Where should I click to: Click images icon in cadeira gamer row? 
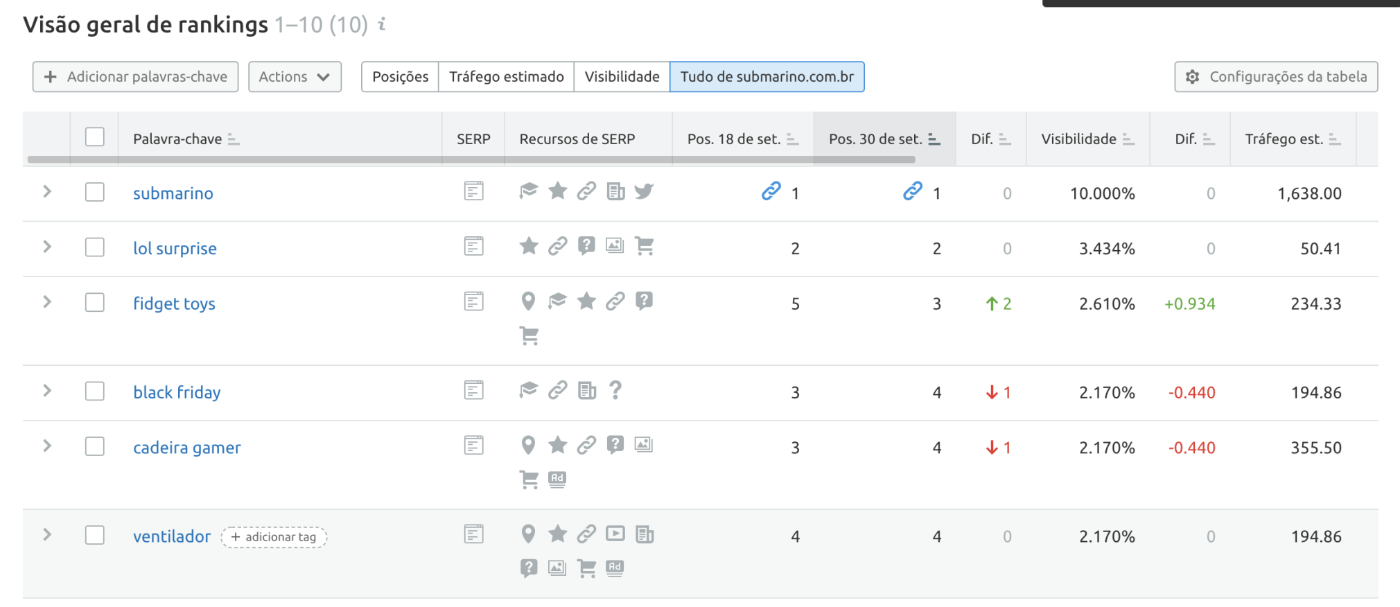click(x=644, y=445)
